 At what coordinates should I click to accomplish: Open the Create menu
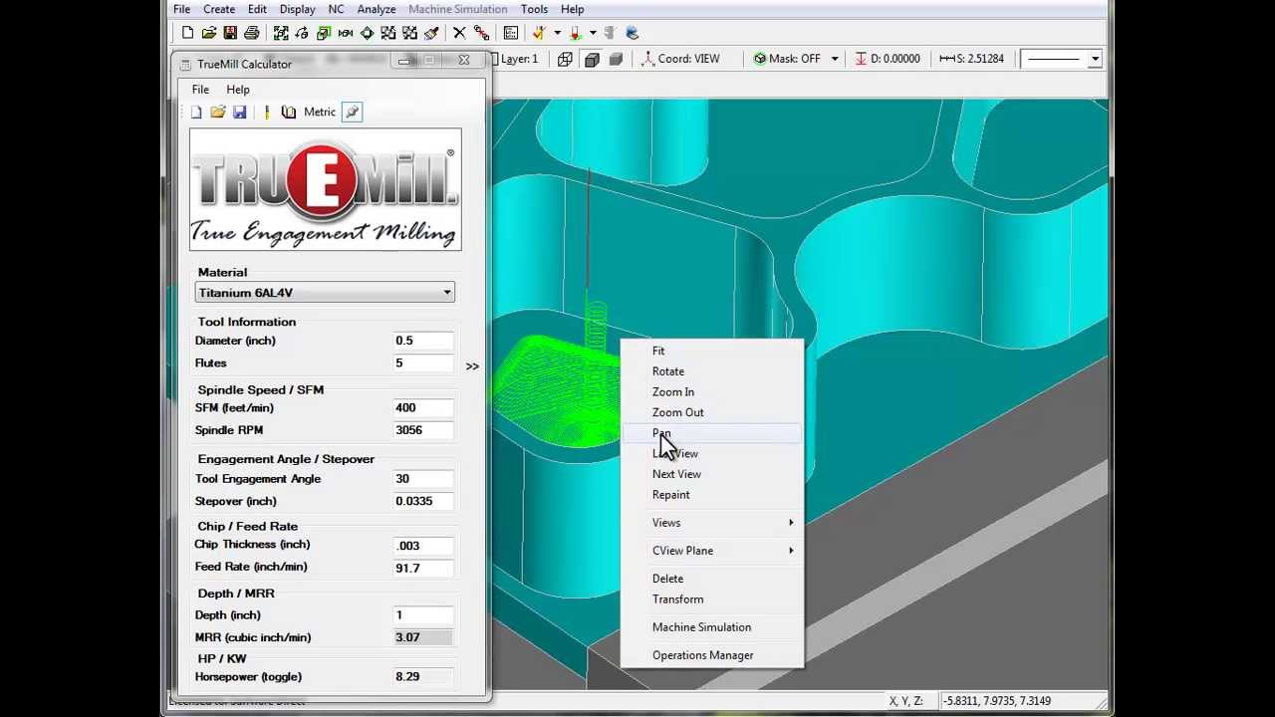[x=219, y=9]
